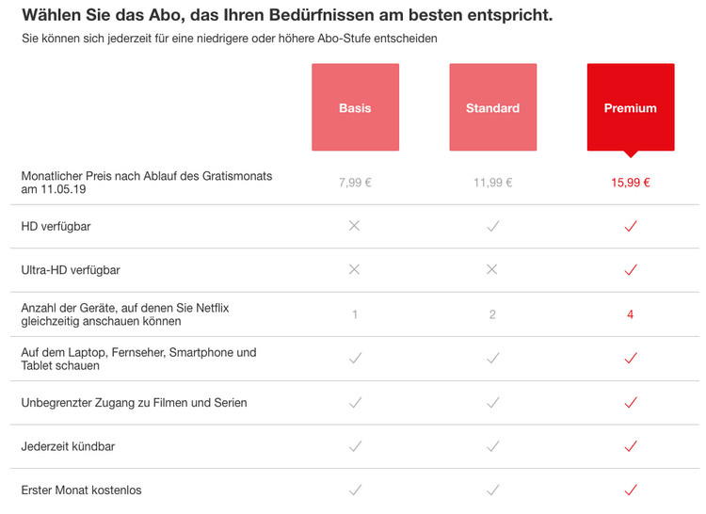Click the Basis device count 1
Image resolution: width=706 pixels, height=514 pixels.
coord(355,314)
